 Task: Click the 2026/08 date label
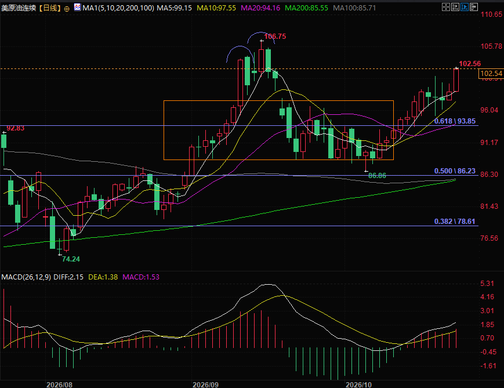click(x=60, y=385)
